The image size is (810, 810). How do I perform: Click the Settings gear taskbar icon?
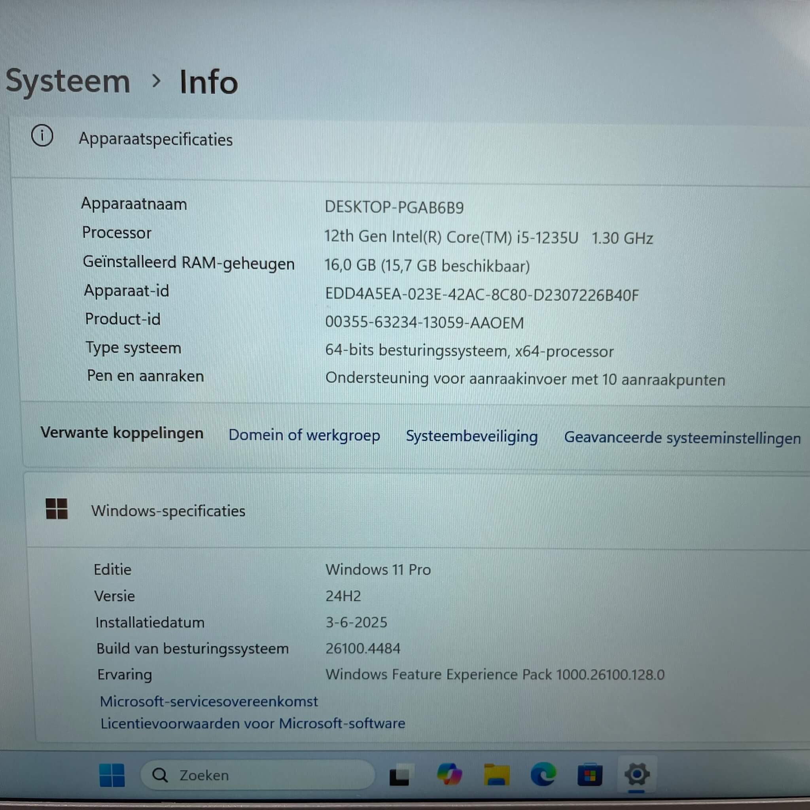click(x=637, y=774)
